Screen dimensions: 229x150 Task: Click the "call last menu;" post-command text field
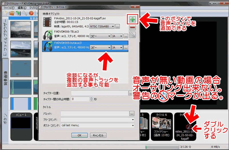pyautogui.click(x=96, y=125)
